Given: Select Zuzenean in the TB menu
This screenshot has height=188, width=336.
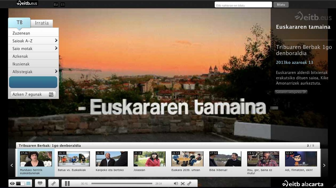Looking at the screenshot, I should 21,33.
